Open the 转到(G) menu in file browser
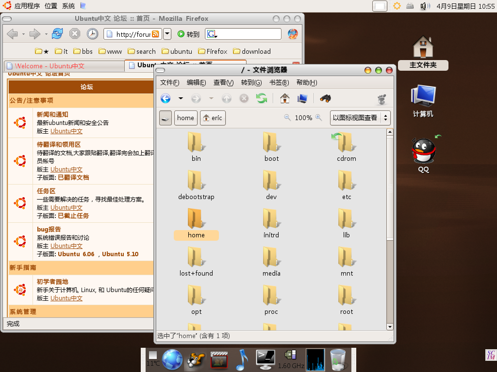The height and width of the screenshot is (372, 497). tap(251, 82)
